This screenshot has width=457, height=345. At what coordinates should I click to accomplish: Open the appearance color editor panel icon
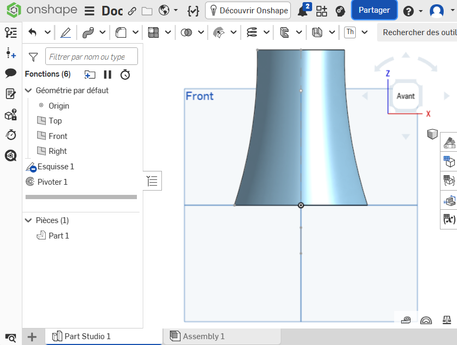point(449,143)
